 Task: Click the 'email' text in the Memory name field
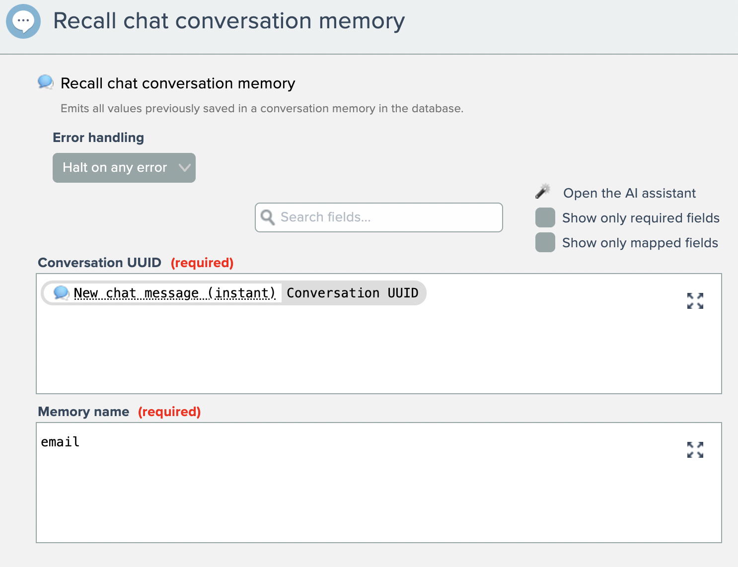60,442
